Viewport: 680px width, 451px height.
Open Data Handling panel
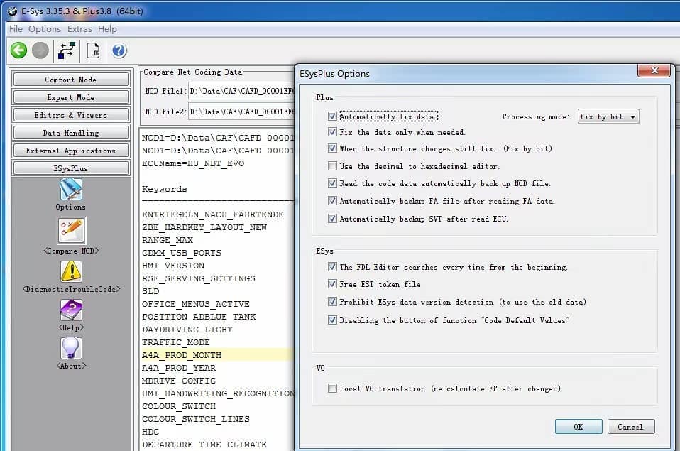(71, 133)
